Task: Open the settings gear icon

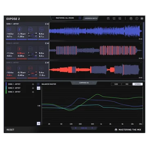Action: coord(142,18)
